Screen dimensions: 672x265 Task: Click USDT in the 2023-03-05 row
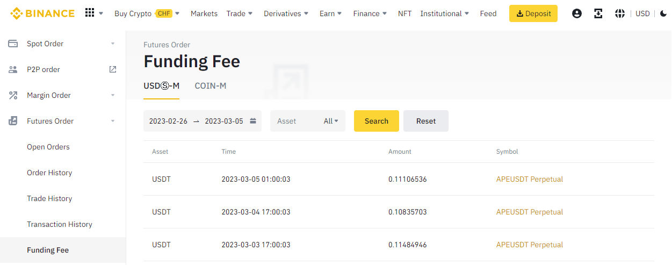[161, 179]
